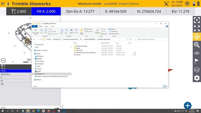Select Fill A row in info list
The height and width of the screenshot is (113, 201).
(x=16, y=71)
